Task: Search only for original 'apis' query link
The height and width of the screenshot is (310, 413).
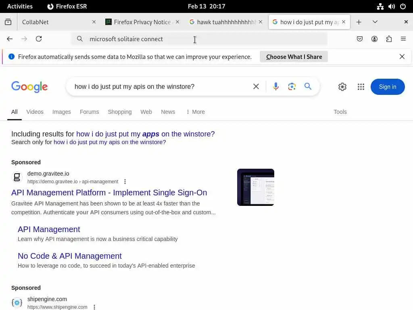Action: click(x=110, y=142)
